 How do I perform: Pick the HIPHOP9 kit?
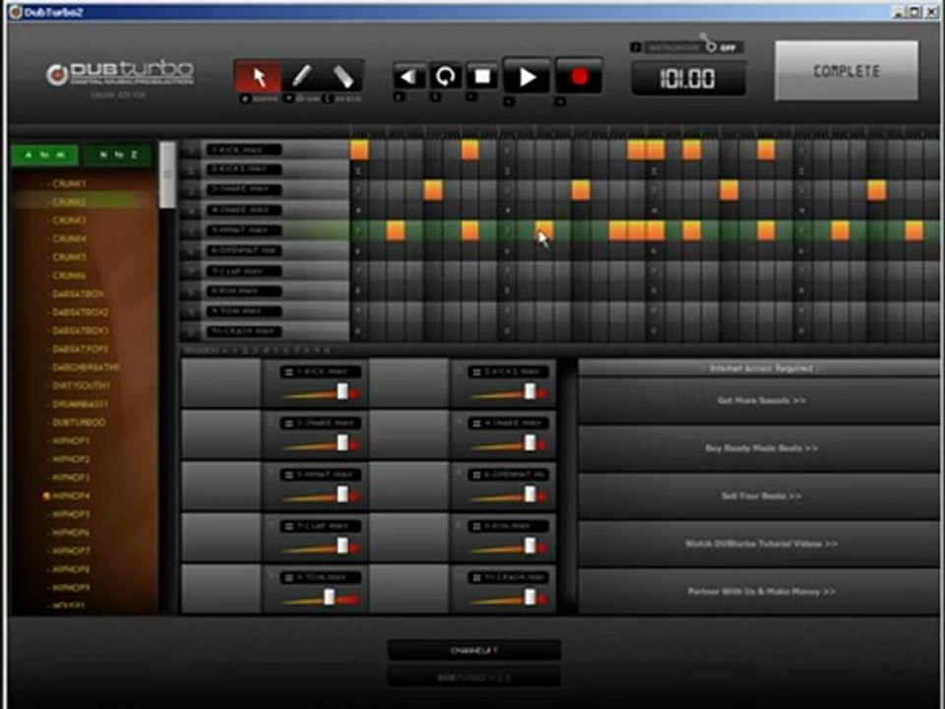(x=71, y=587)
